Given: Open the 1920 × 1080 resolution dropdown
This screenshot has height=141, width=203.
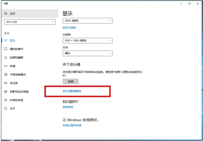Looking at the screenshot, I should click(88, 41).
